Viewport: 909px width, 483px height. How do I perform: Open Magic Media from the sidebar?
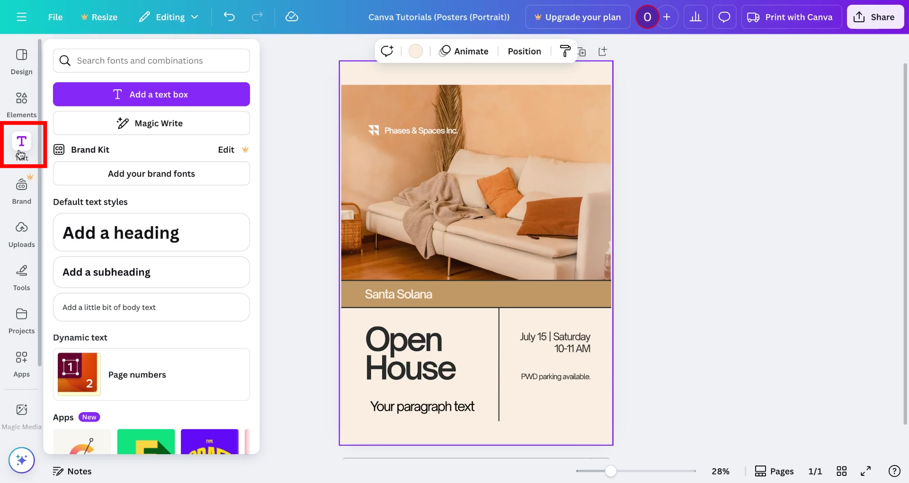[x=21, y=414]
